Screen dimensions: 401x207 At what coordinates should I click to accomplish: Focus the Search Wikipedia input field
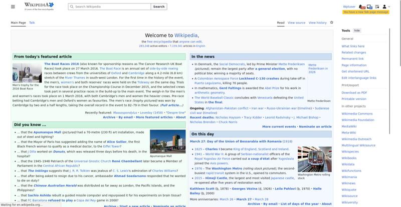click(x=110, y=6)
